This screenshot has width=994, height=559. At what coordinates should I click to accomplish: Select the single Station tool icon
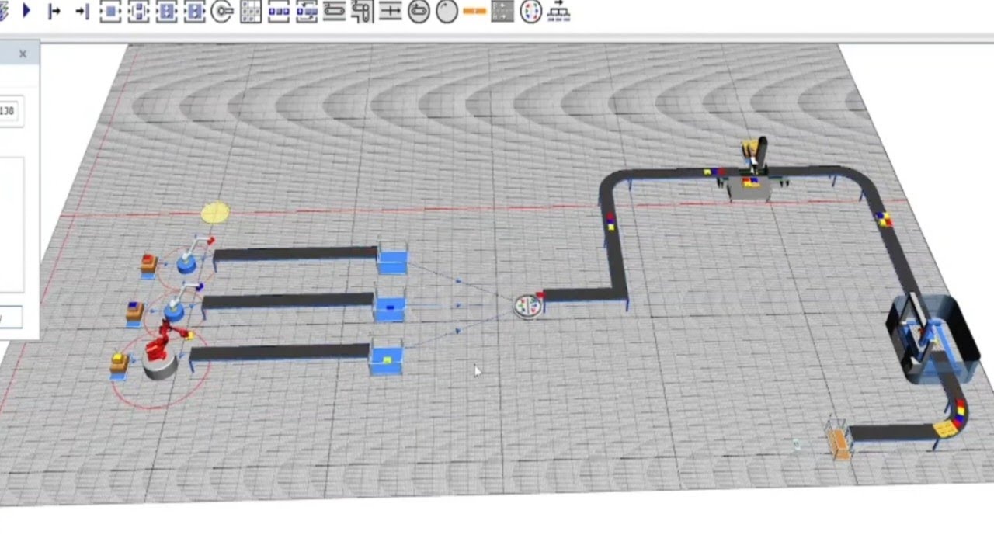click(110, 11)
